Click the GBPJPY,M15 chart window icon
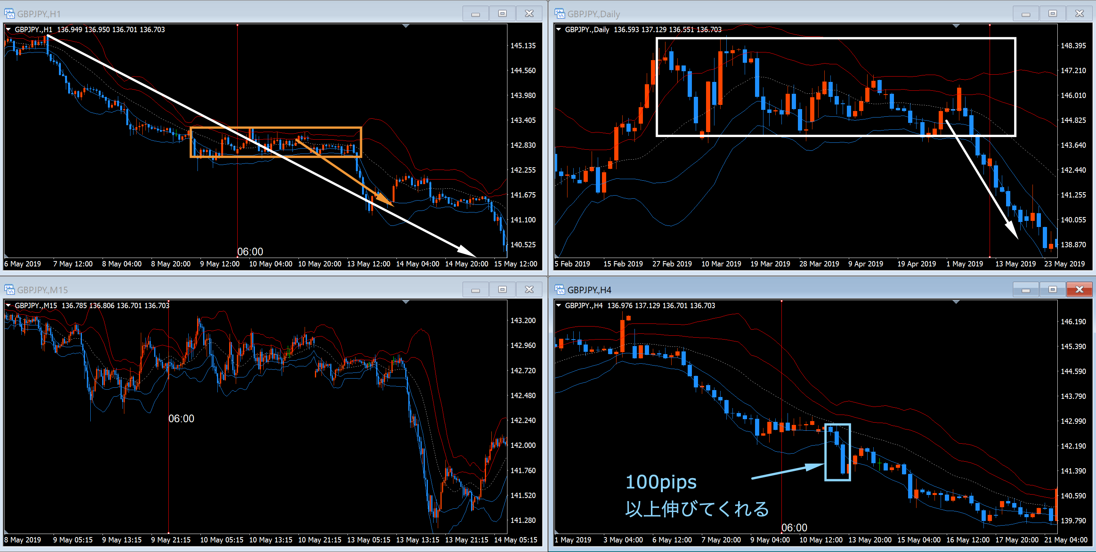Screen dimensions: 1096x552 pyautogui.click(x=9, y=289)
